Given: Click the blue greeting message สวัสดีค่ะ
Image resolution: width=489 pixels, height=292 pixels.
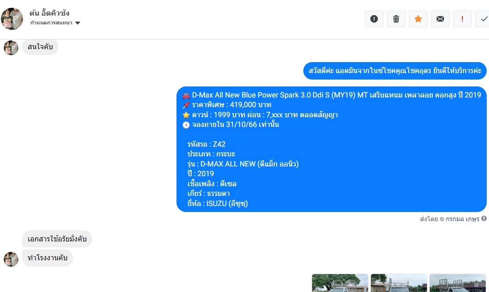Looking at the screenshot, I should coord(395,70).
